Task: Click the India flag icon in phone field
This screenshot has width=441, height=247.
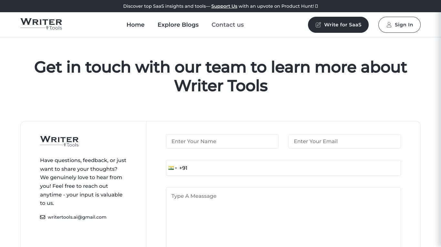Action: coord(171,168)
